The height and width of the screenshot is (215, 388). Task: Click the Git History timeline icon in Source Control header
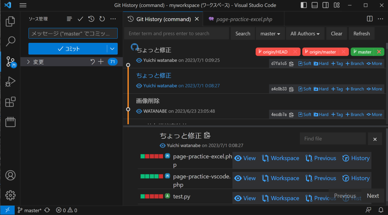[x=91, y=19]
